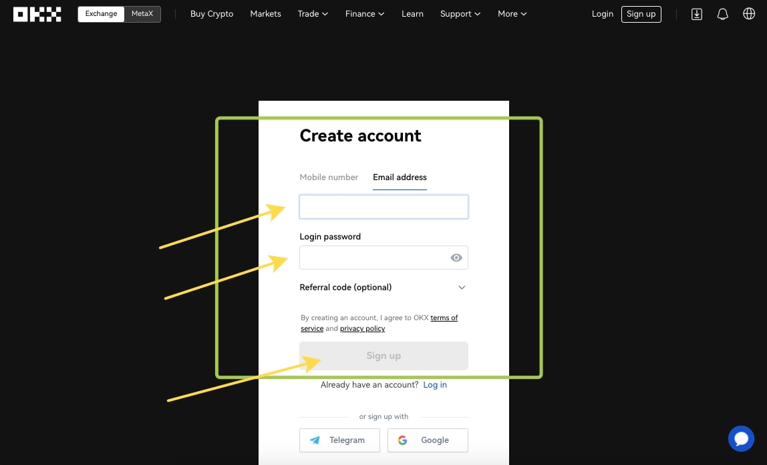Click the gray Sign up form button

(383, 356)
